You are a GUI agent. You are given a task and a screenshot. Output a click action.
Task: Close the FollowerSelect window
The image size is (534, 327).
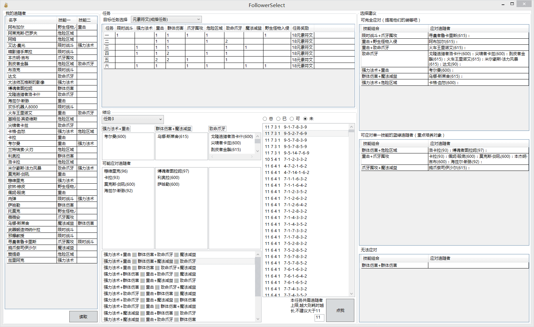524,4
